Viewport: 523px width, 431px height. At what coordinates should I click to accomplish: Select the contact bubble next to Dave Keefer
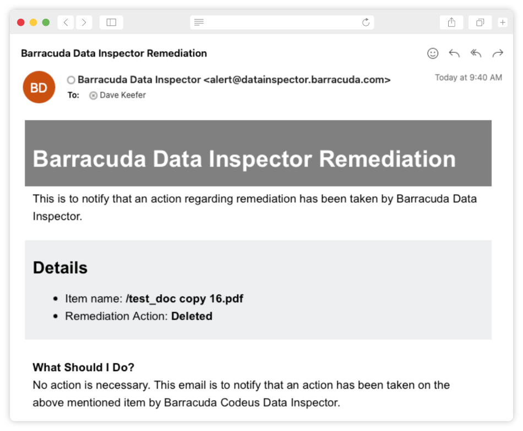92,95
